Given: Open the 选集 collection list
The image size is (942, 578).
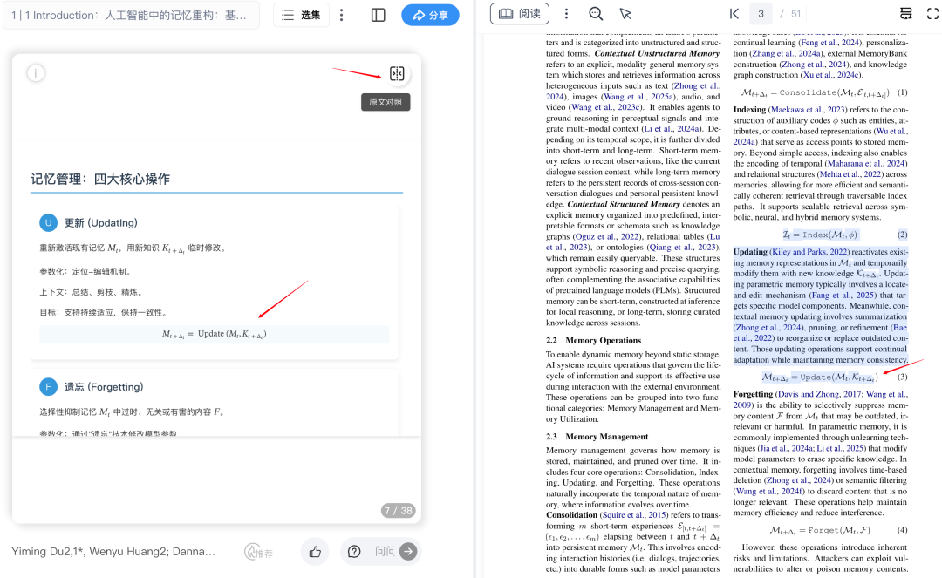Looking at the screenshot, I should (301, 15).
